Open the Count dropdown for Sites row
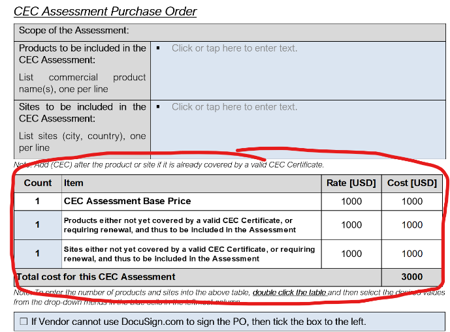This screenshot has height=332, width=450. tap(37, 254)
